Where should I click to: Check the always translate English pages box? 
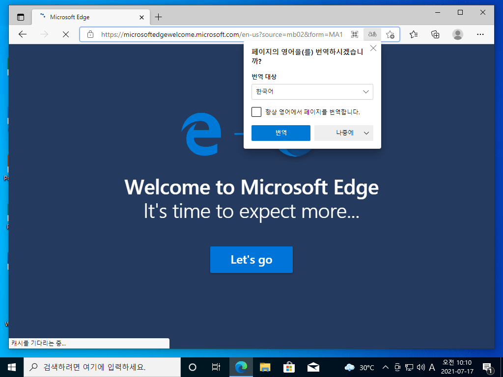(256, 112)
